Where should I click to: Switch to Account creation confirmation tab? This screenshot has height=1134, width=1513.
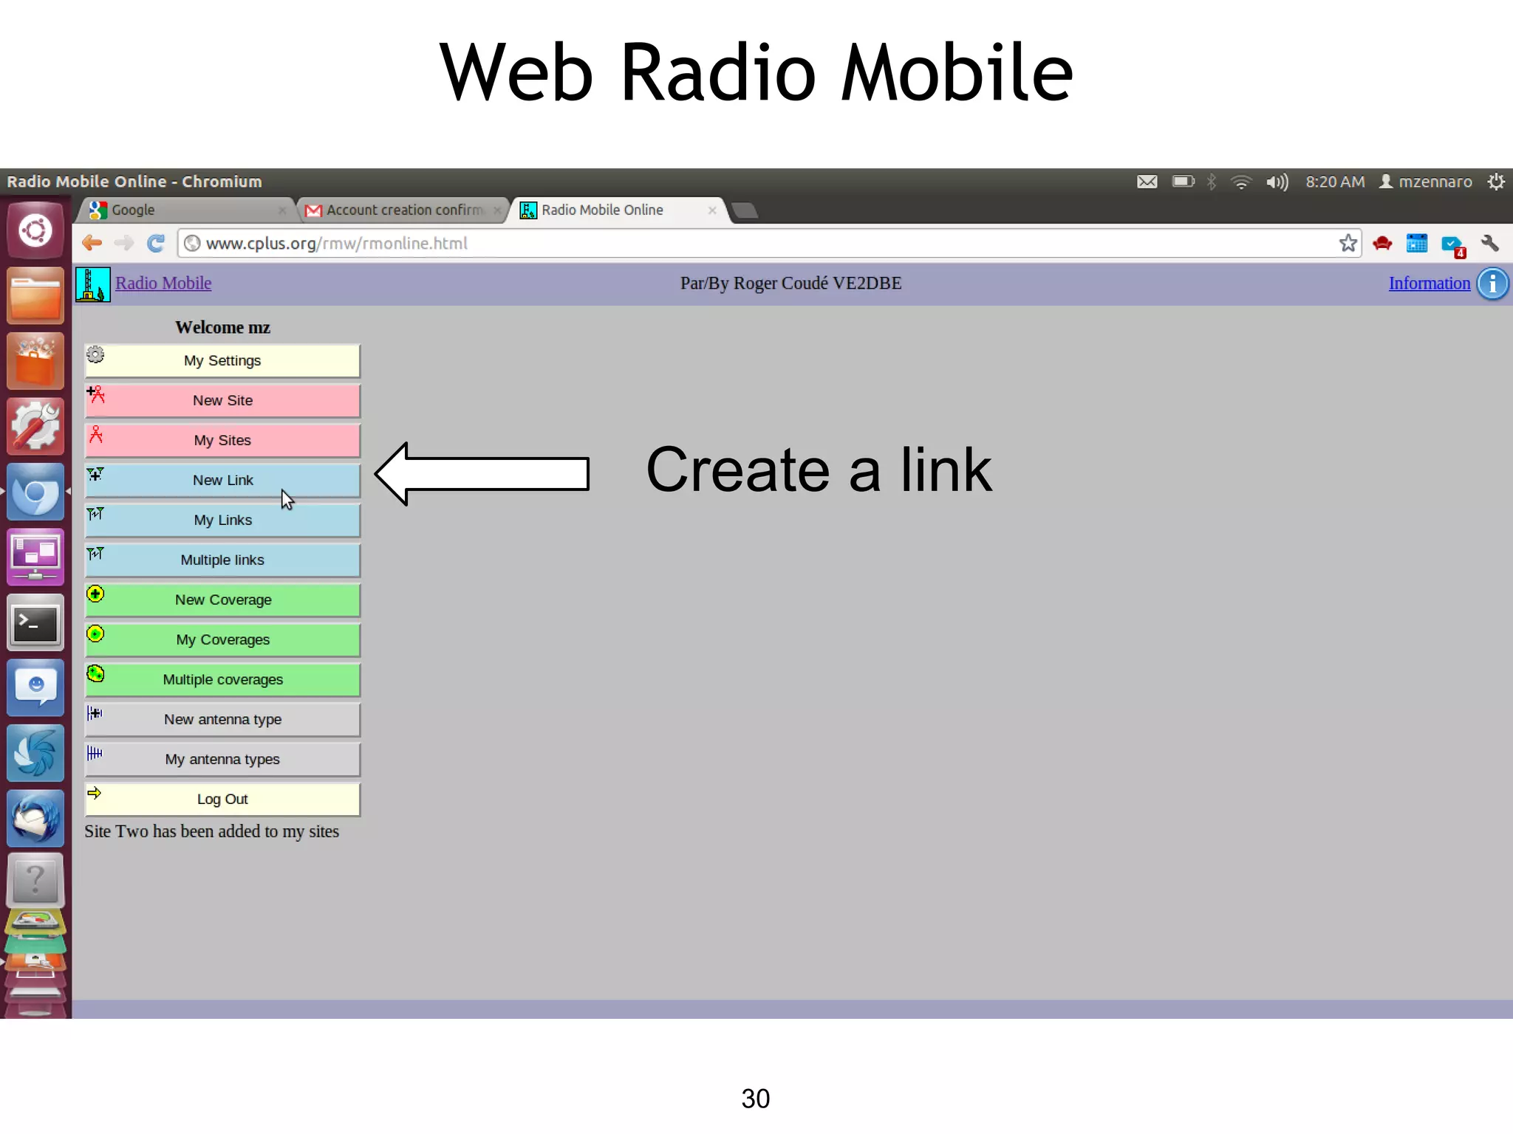click(x=404, y=210)
